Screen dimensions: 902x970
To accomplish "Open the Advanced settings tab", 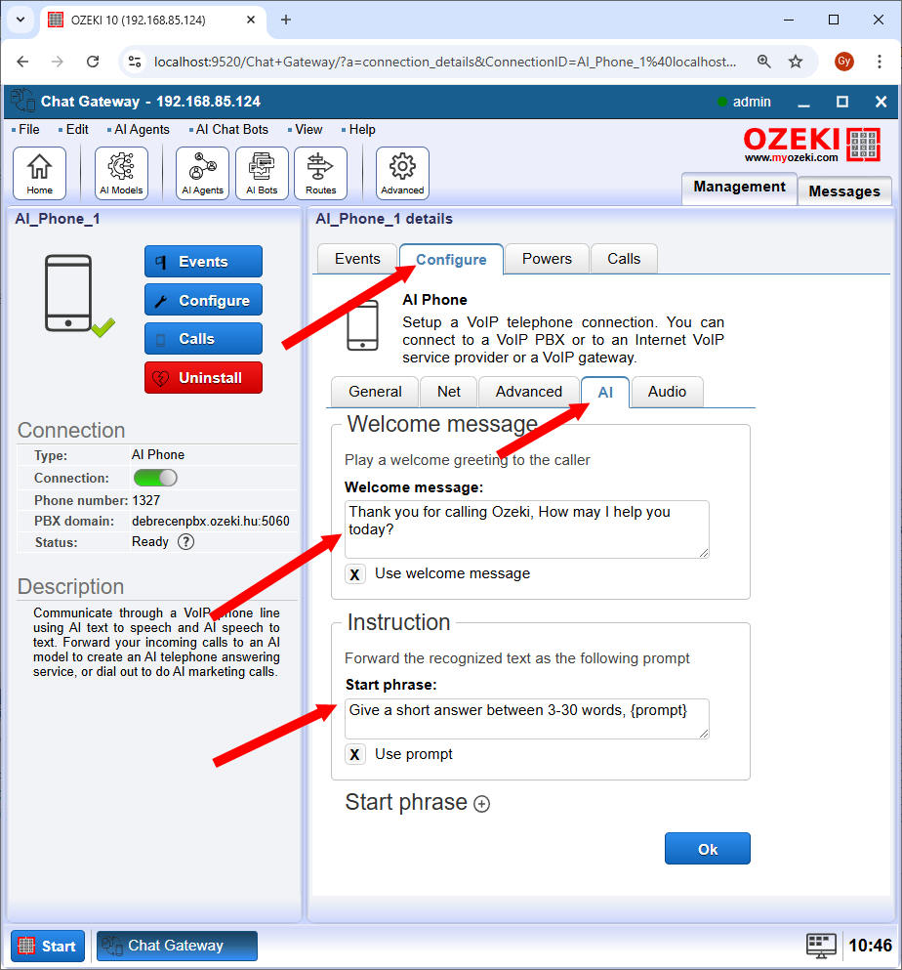I will pyautogui.click(x=528, y=392).
